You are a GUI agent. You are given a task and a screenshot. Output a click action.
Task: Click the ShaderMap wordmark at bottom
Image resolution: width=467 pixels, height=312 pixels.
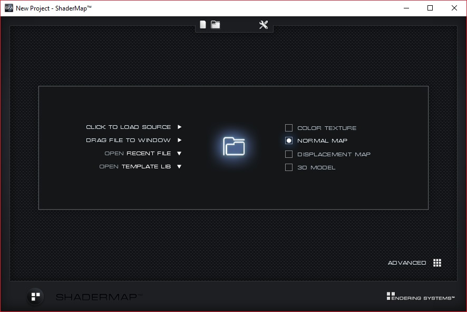point(99,297)
